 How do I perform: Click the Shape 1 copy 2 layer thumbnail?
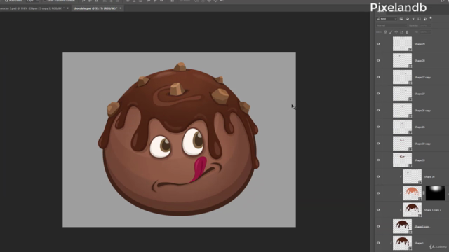(x=412, y=210)
